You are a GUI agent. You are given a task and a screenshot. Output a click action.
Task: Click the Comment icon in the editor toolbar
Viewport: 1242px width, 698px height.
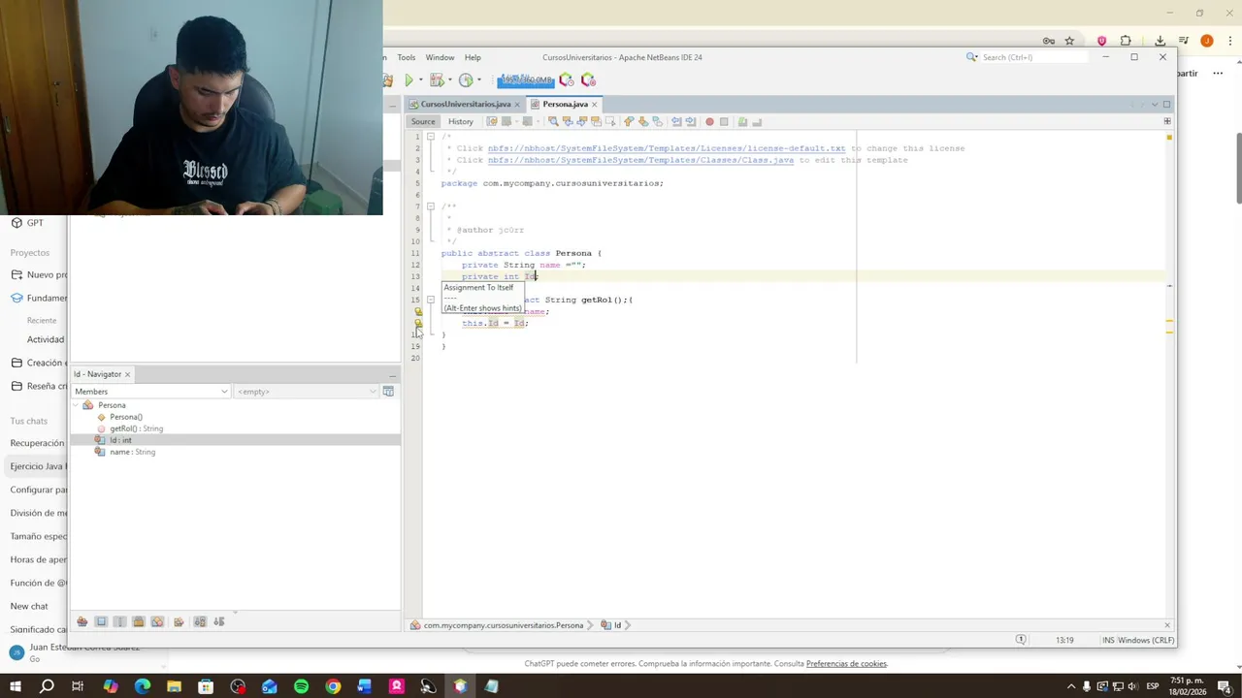point(743,121)
